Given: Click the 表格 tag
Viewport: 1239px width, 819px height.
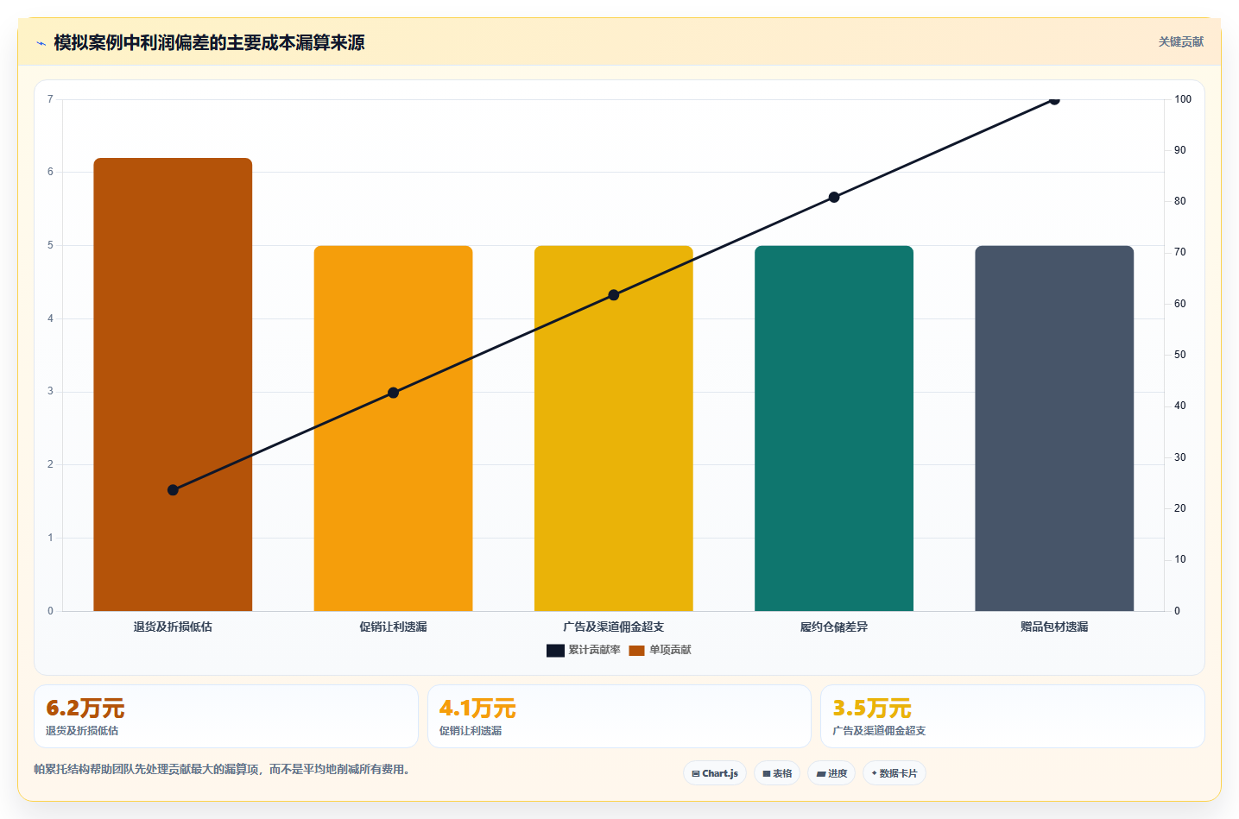Looking at the screenshot, I should coord(777,773).
